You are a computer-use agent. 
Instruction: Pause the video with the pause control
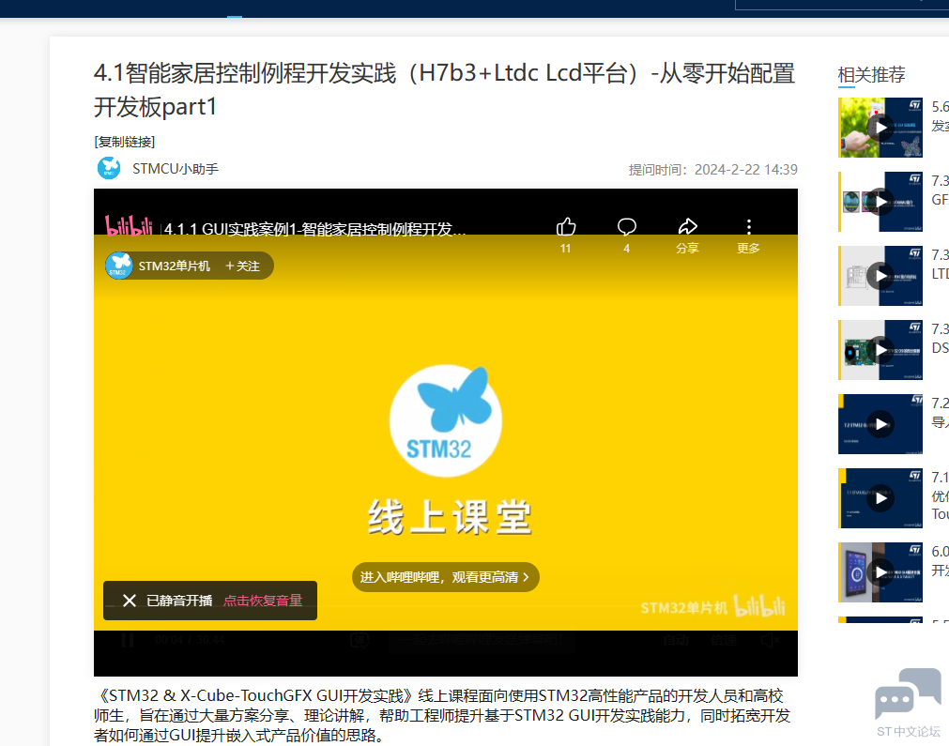[x=128, y=640]
